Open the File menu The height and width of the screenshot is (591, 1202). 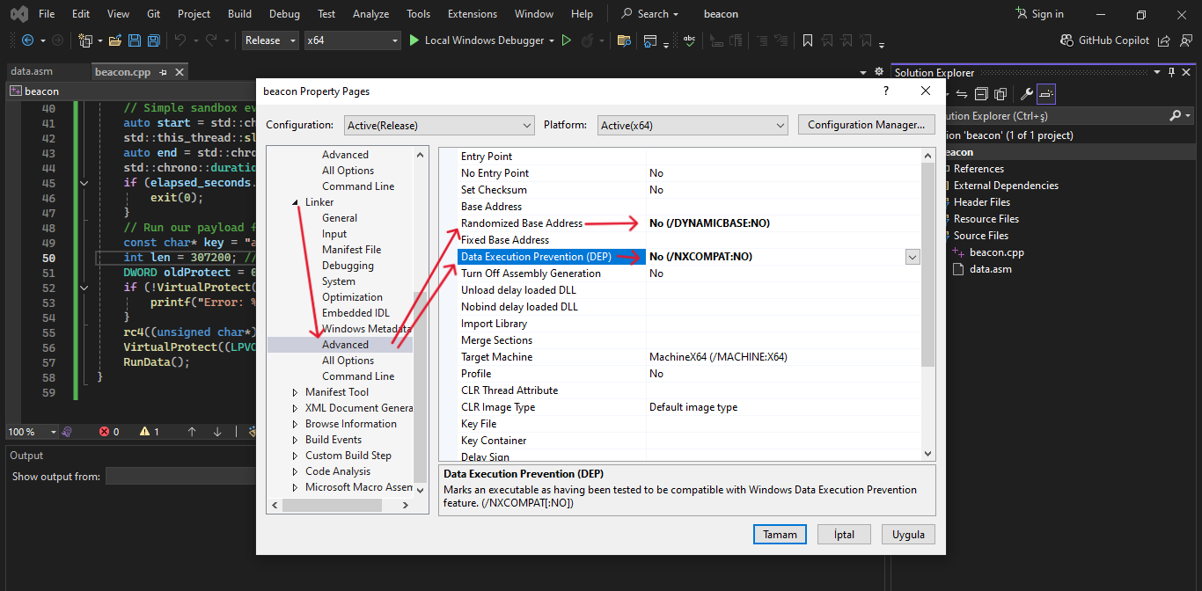(47, 14)
